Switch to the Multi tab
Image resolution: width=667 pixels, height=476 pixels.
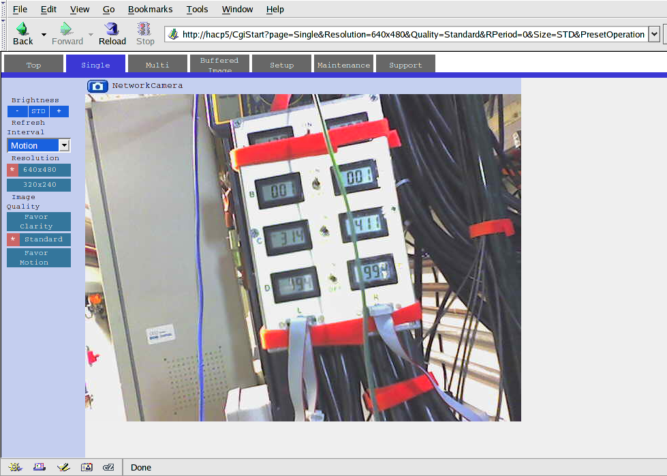coord(157,64)
